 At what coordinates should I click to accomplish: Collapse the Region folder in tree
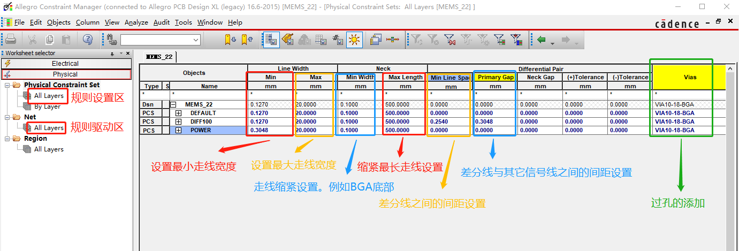[7, 139]
